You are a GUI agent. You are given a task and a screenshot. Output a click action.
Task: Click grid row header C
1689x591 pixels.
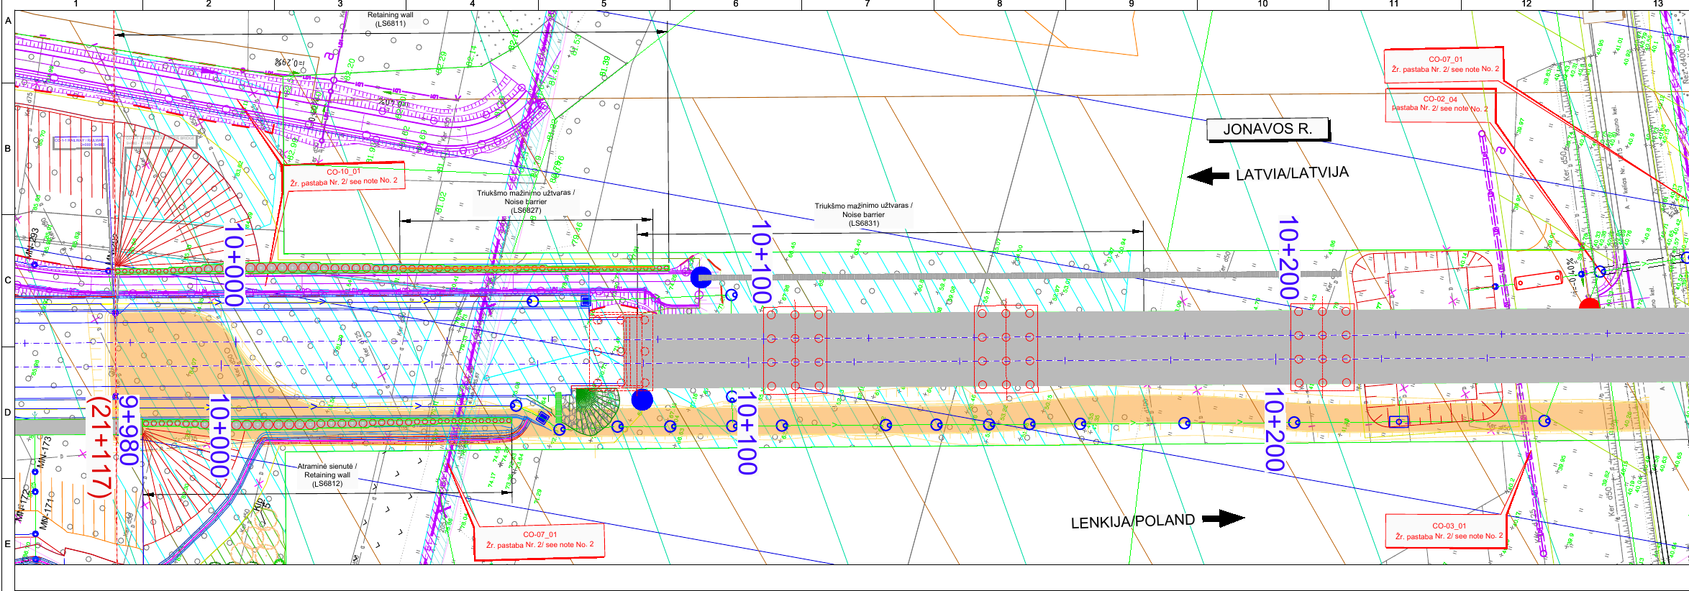coord(8,280)
